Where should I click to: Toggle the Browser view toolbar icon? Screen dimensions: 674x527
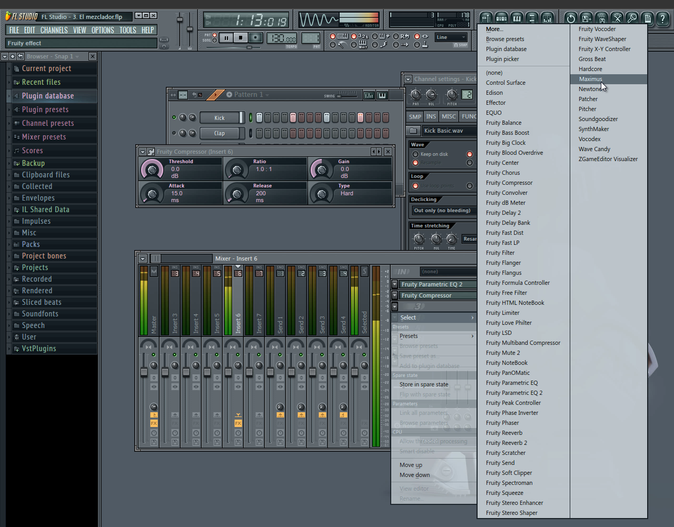tap(532, 18)
